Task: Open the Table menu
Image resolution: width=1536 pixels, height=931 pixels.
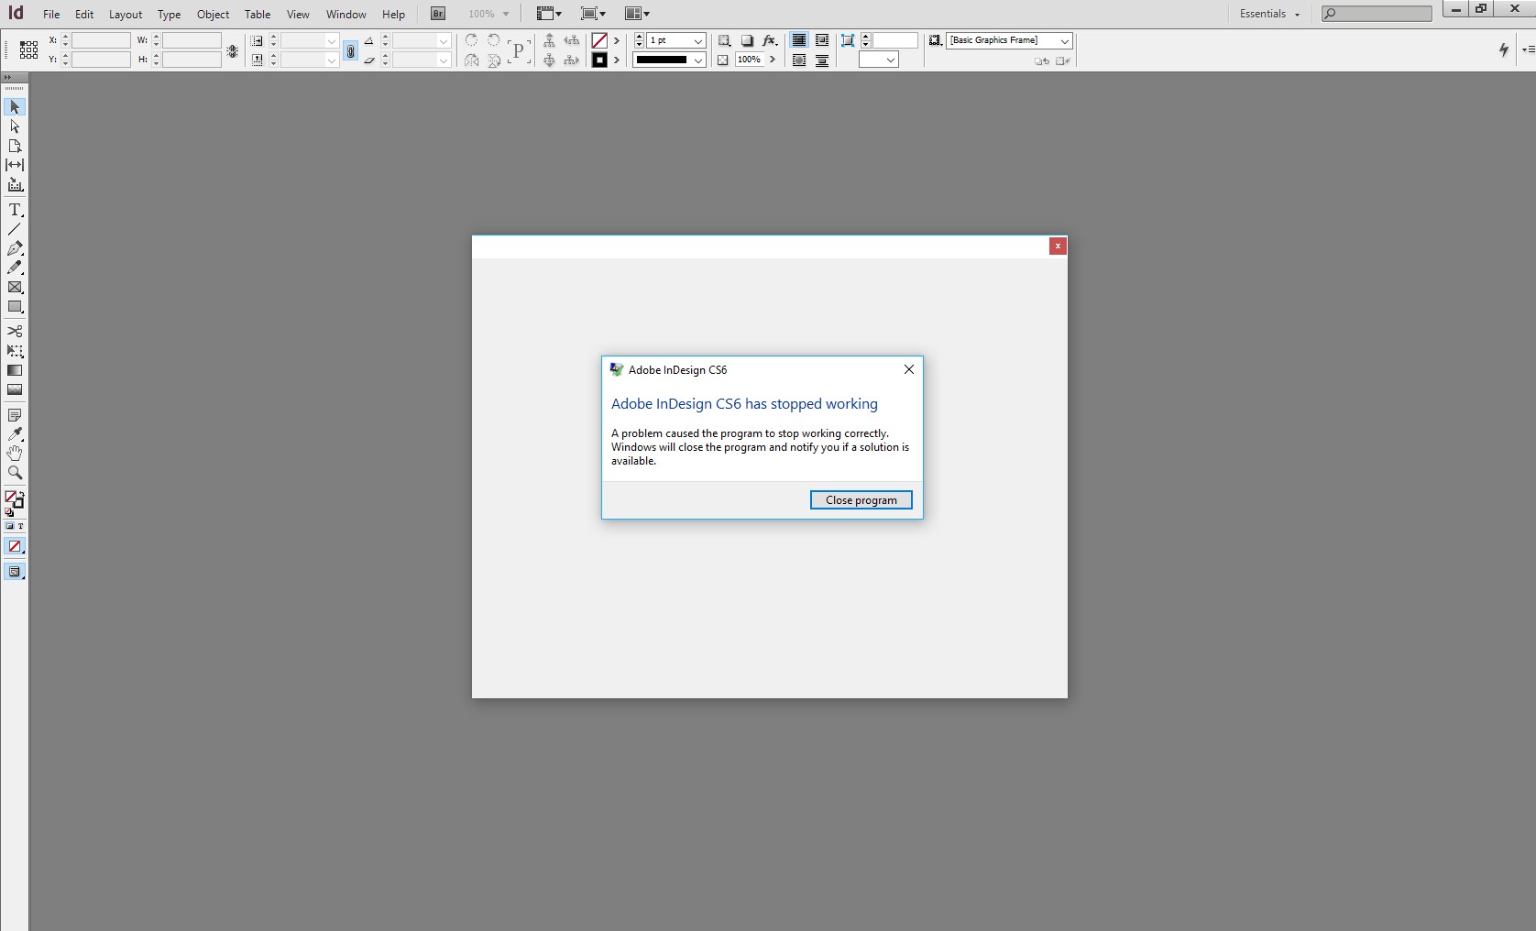Action: point(258,14)
